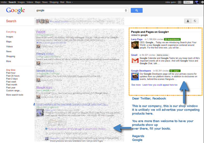This screenshot has width=204, height=143.
Task: Filter by Everything in sidebar
Action: (x=11, y=32)
